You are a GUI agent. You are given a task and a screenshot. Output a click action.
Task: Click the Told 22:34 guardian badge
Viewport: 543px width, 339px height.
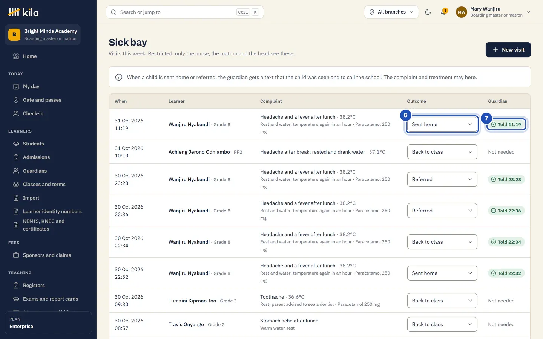506,242
